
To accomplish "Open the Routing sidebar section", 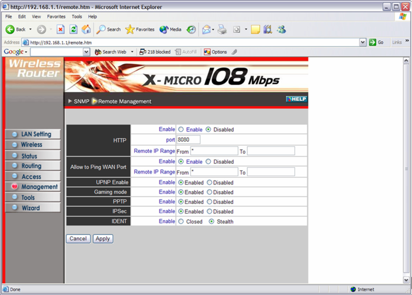I will point(33,166).
